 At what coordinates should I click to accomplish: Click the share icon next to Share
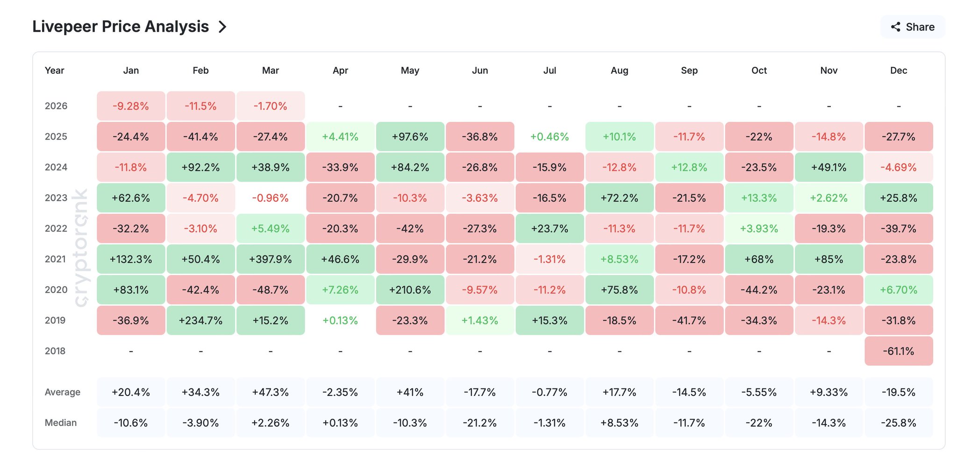coord(896,27)
